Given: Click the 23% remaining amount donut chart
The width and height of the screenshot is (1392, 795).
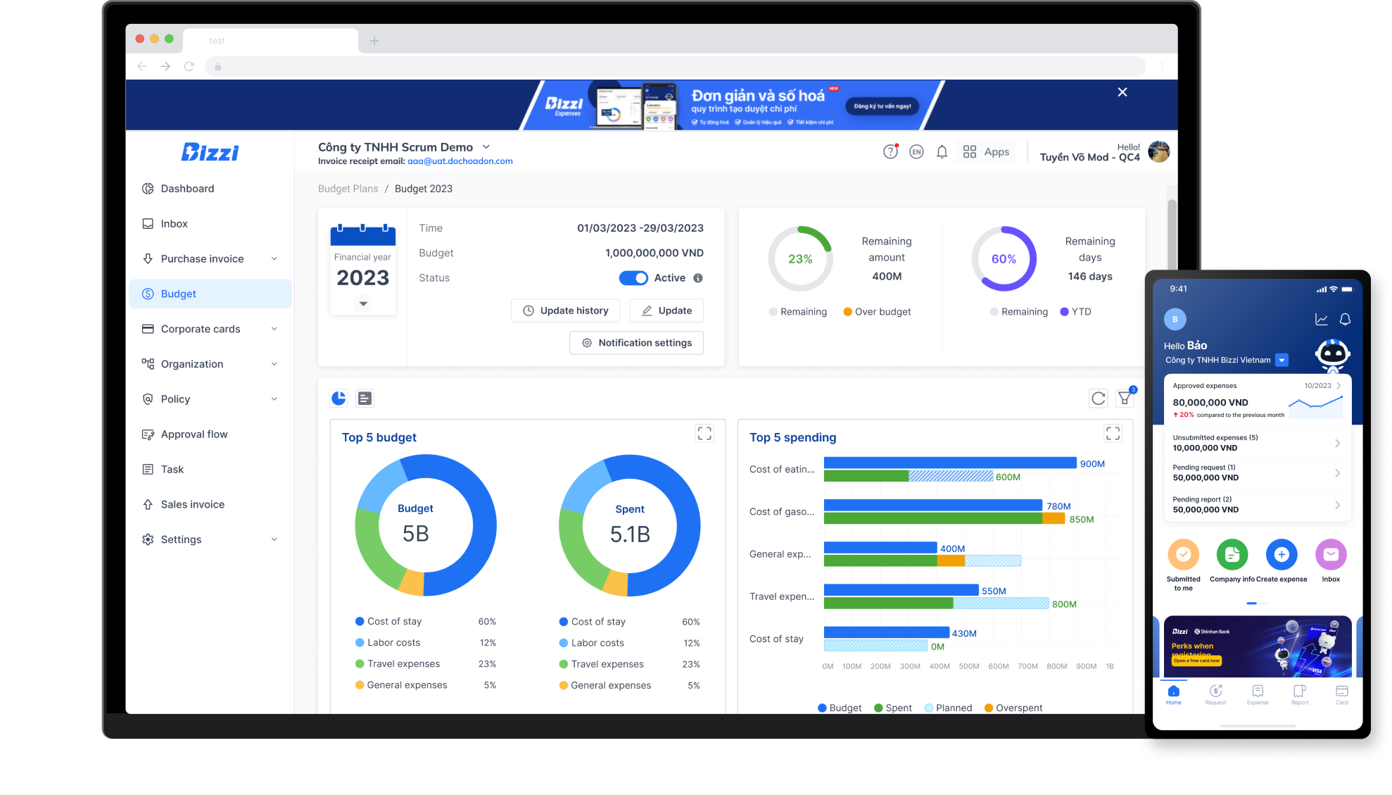Looking at the screenshot, I should [x=800, y=258].
